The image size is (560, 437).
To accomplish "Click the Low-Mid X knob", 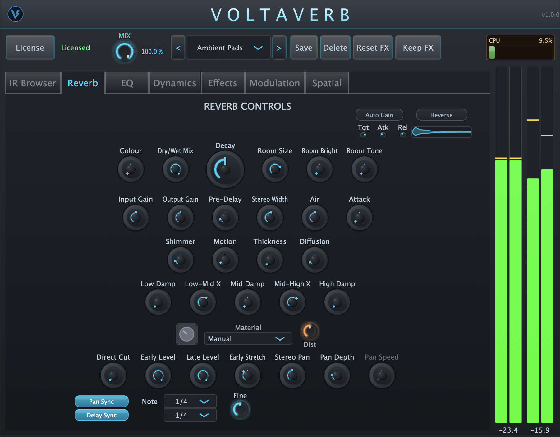I will click(x=203, y=302).
